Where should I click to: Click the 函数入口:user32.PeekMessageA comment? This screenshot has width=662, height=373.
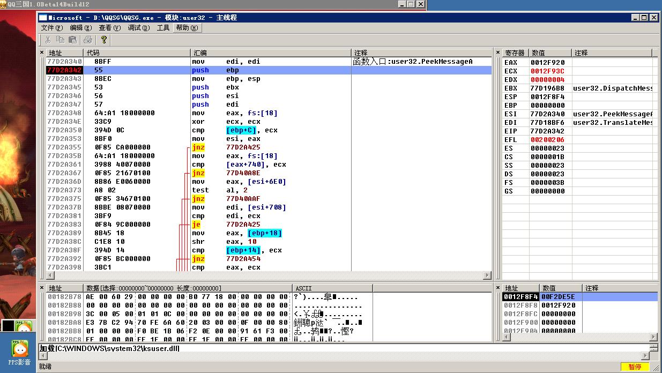[413, 62]
